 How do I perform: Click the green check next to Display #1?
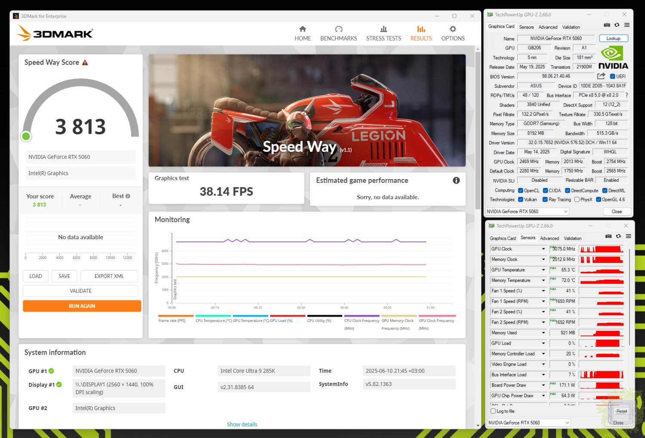(59, 385)
